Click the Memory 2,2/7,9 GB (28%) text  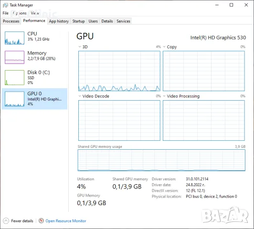[42, 59]
